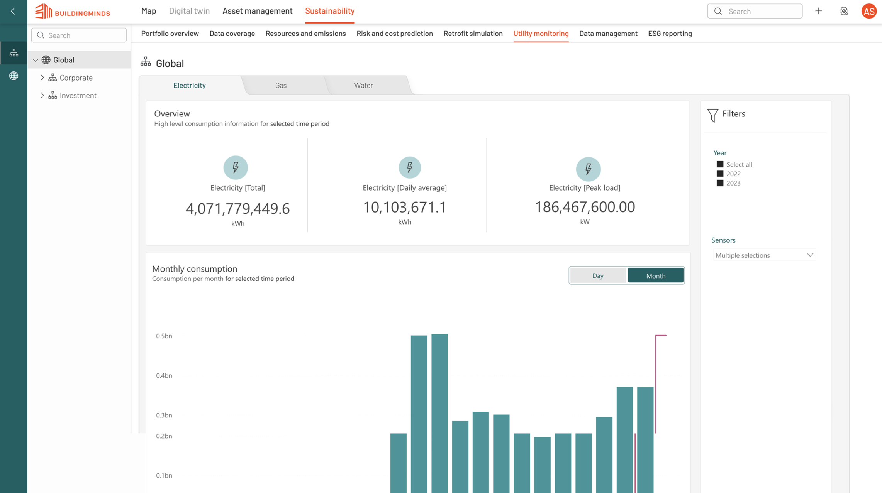Open hierarchy view icon in left rail
The image size is (882, 493).
pyautogui.click(x=14, y=53)
